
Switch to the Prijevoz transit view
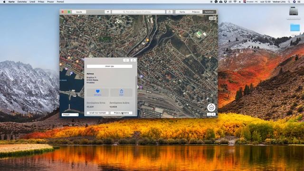196,12
